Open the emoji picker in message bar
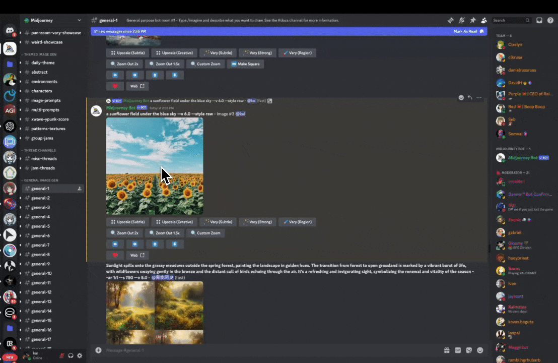Viewport: 558px width, 363px height. pyautogui.click(x=480, y=350)
